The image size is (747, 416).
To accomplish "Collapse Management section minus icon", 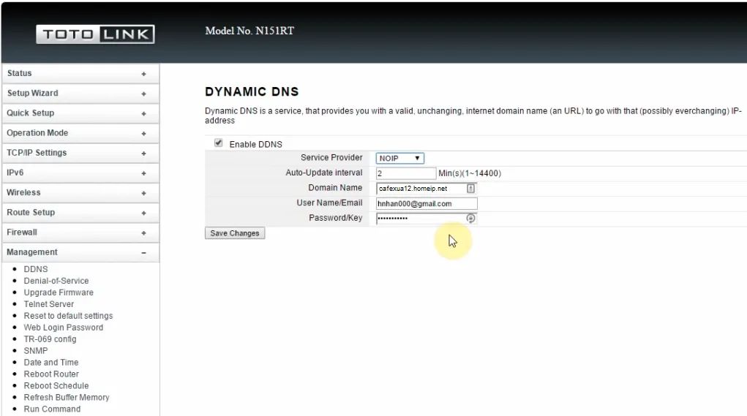I will 143,253.
